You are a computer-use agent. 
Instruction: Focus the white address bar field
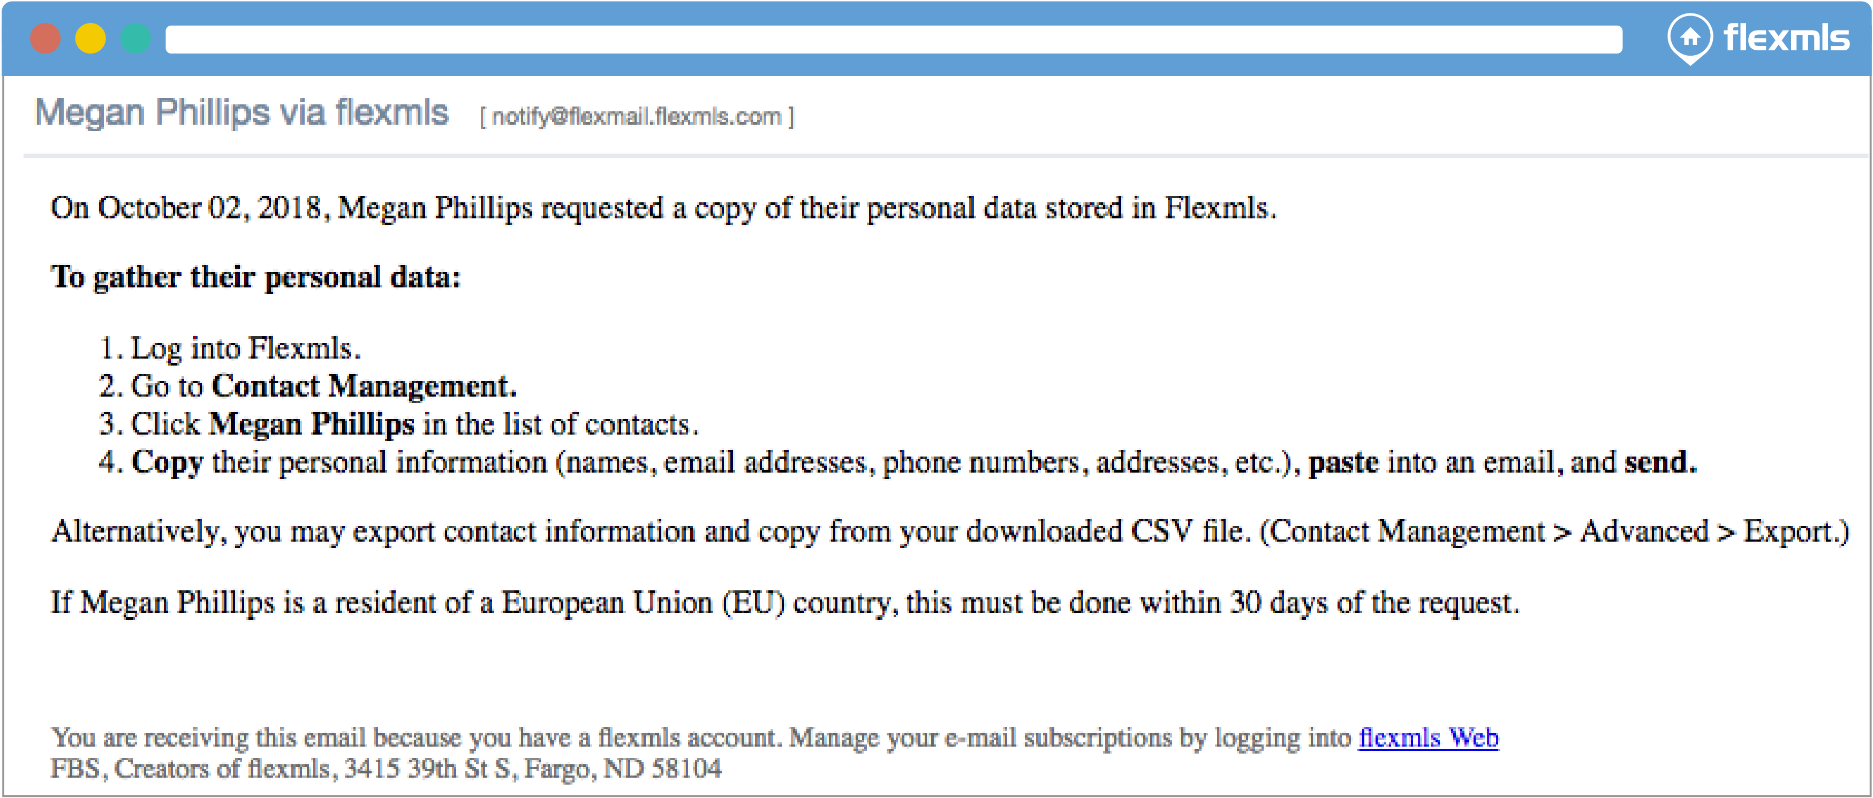pos(893,39)
